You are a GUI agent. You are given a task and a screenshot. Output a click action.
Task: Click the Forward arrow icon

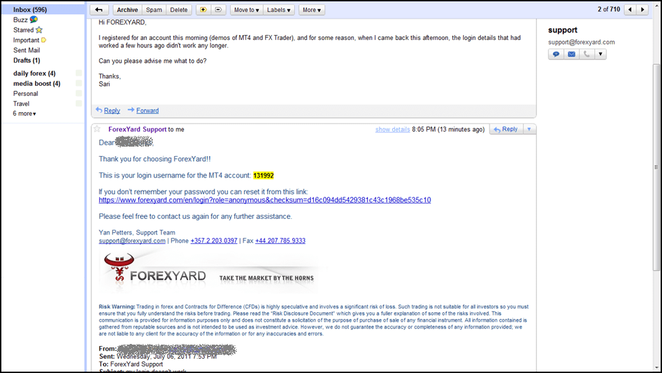(131, 109)
